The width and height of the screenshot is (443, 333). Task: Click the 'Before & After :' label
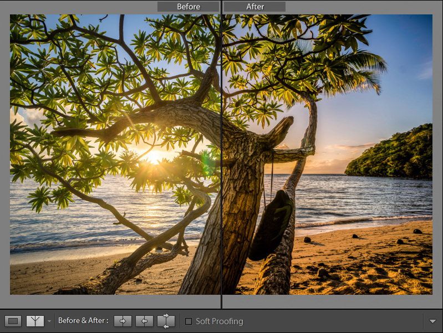(x=83, y=321)
